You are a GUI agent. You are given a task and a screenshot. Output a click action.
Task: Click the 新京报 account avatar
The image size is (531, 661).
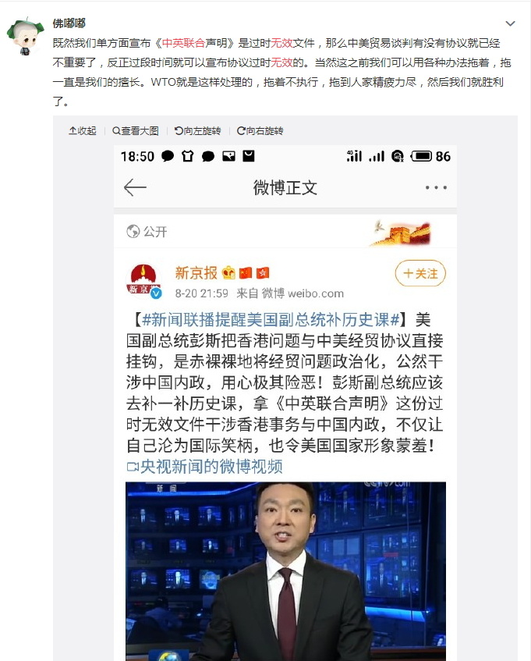pyautogui.click(x=144, y=280)
